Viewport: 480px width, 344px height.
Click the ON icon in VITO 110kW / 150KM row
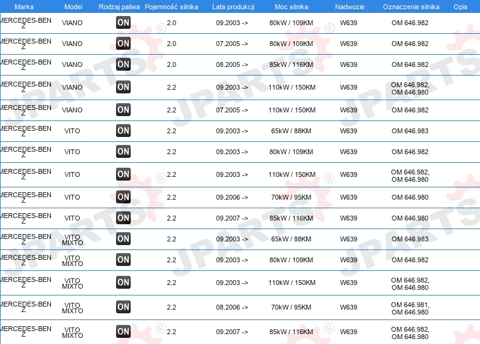123,174
